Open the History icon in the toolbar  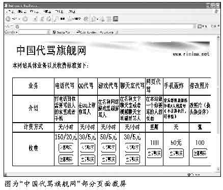tap(87, 19)
